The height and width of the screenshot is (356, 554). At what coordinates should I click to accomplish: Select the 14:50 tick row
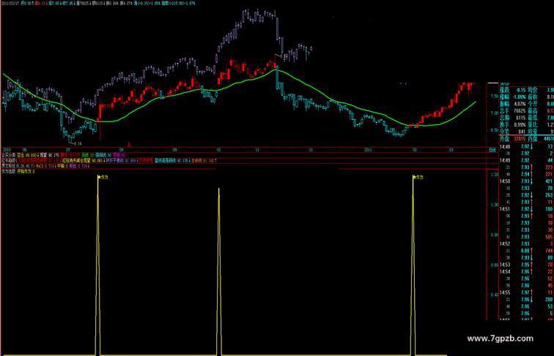pos(526,181)
